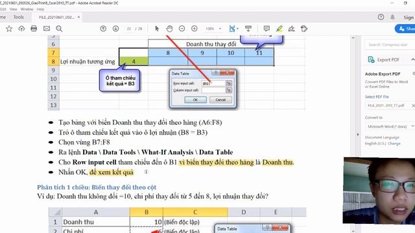Image resolution: width=415 pixels, height=233 pixels.
Task: Open notifications bell
Action: [x=392, y=17]
